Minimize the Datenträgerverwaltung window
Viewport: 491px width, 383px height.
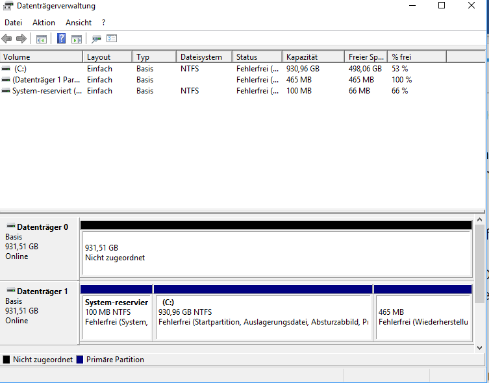click(412, 5)
